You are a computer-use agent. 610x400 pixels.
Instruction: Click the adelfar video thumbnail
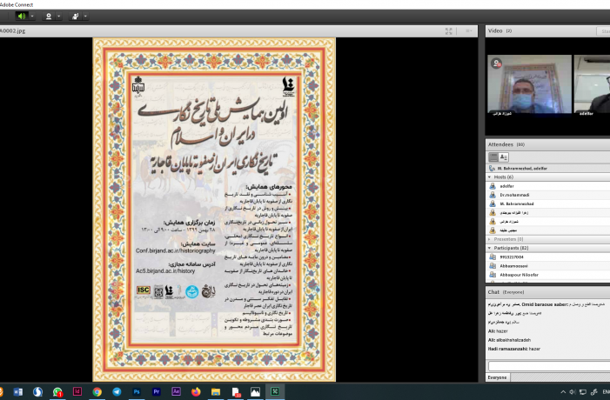click(592, 85)
